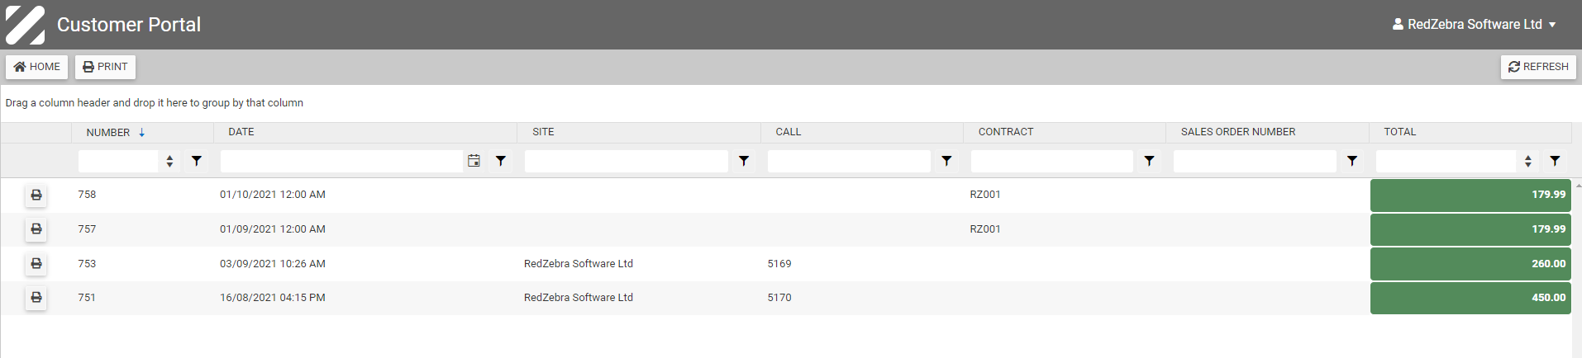
Task: Open the Site column filter funnel
Action: tap(744, 161)
